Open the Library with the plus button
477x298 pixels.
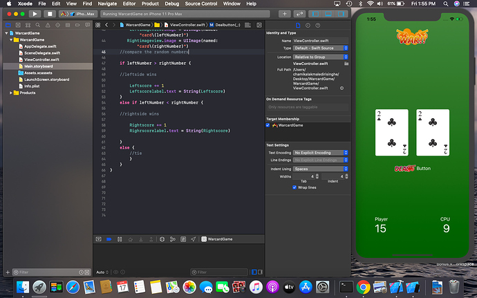[x=285, y=13]
